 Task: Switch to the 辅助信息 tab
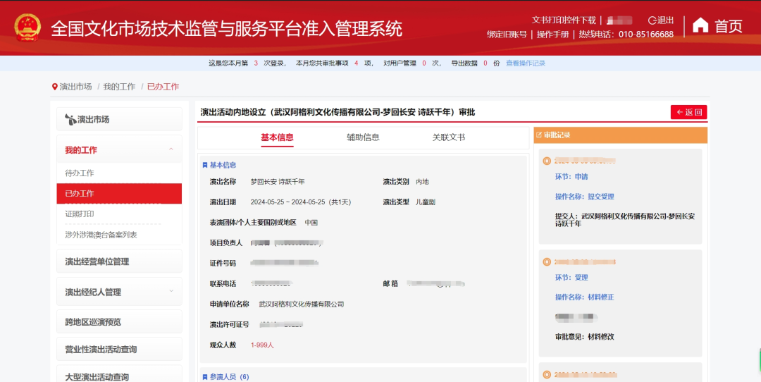(x=363, y=137)
